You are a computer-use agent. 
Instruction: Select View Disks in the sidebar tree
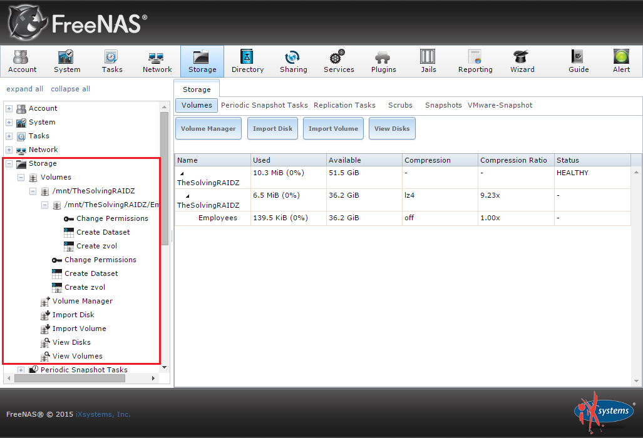(x=71, y=342)
